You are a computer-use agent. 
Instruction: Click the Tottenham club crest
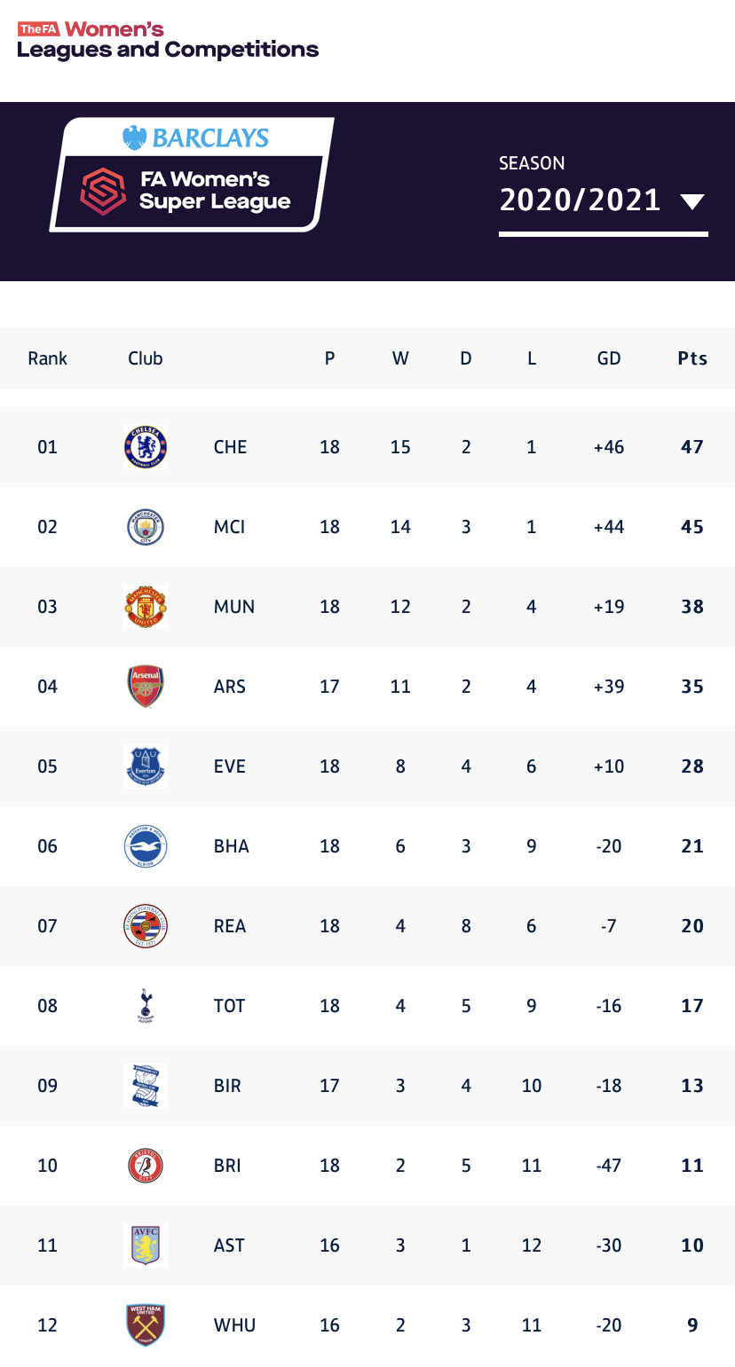(x=146, y=1006)
